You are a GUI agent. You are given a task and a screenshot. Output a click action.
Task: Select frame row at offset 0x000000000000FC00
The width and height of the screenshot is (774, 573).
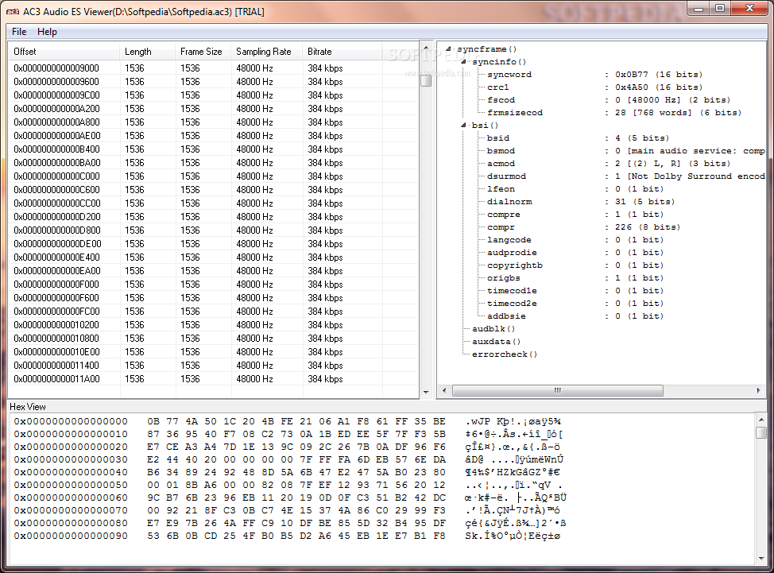[213, 312]
